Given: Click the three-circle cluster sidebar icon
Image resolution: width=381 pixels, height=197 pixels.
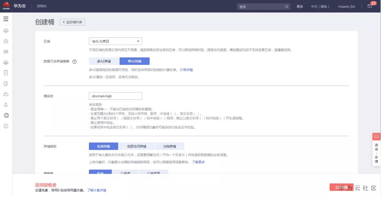Looking at the screenshot, I should tap(6, 41).
